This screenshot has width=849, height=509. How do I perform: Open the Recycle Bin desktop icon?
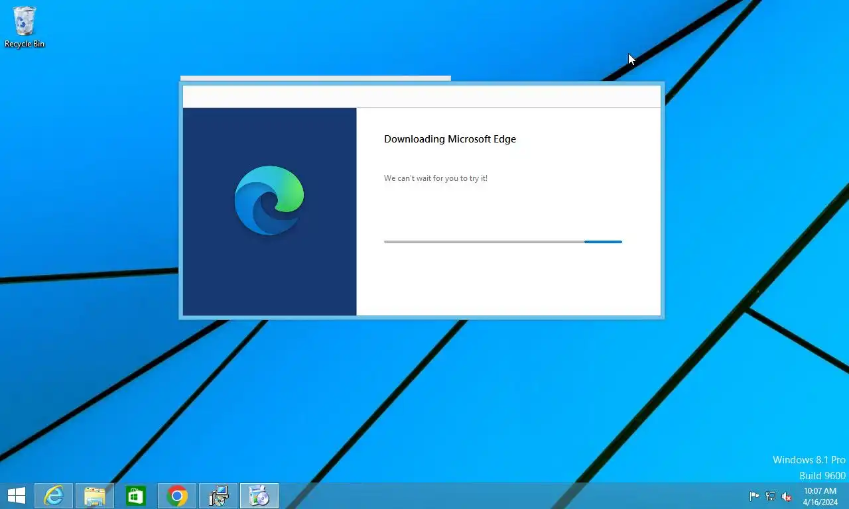pyautogui.click(x=25, y=27)
